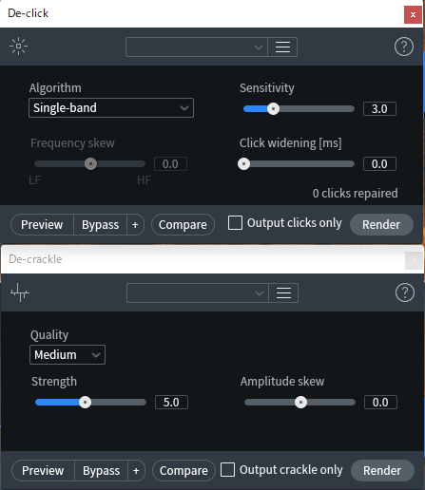Viewport: 425px width, 490px height.
Task: Open De-crackle preset selection dropdown
Action: [x=198, y=292]
